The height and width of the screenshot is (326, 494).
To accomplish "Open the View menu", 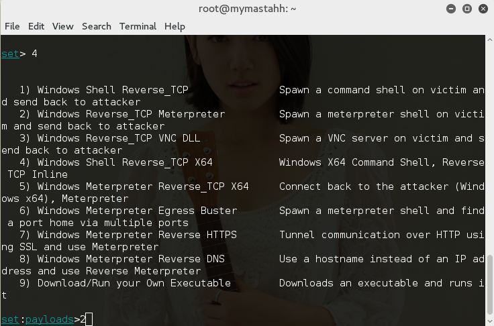I will (x=62, y=26).
